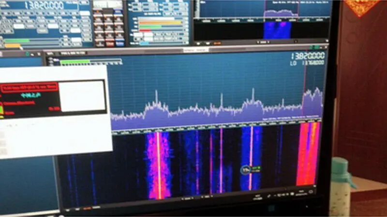Click the red-outlined text box in the popup window
Screen dimensions: 387x217
click(30, 88)
